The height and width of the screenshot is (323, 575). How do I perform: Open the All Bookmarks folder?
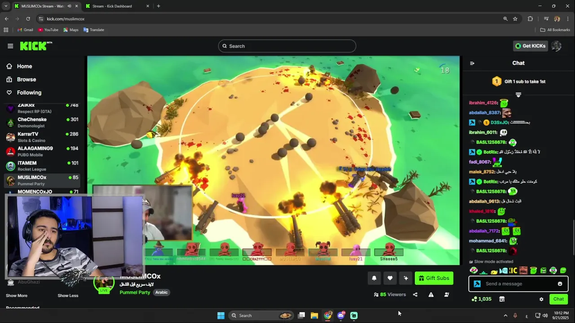[555, 30]
